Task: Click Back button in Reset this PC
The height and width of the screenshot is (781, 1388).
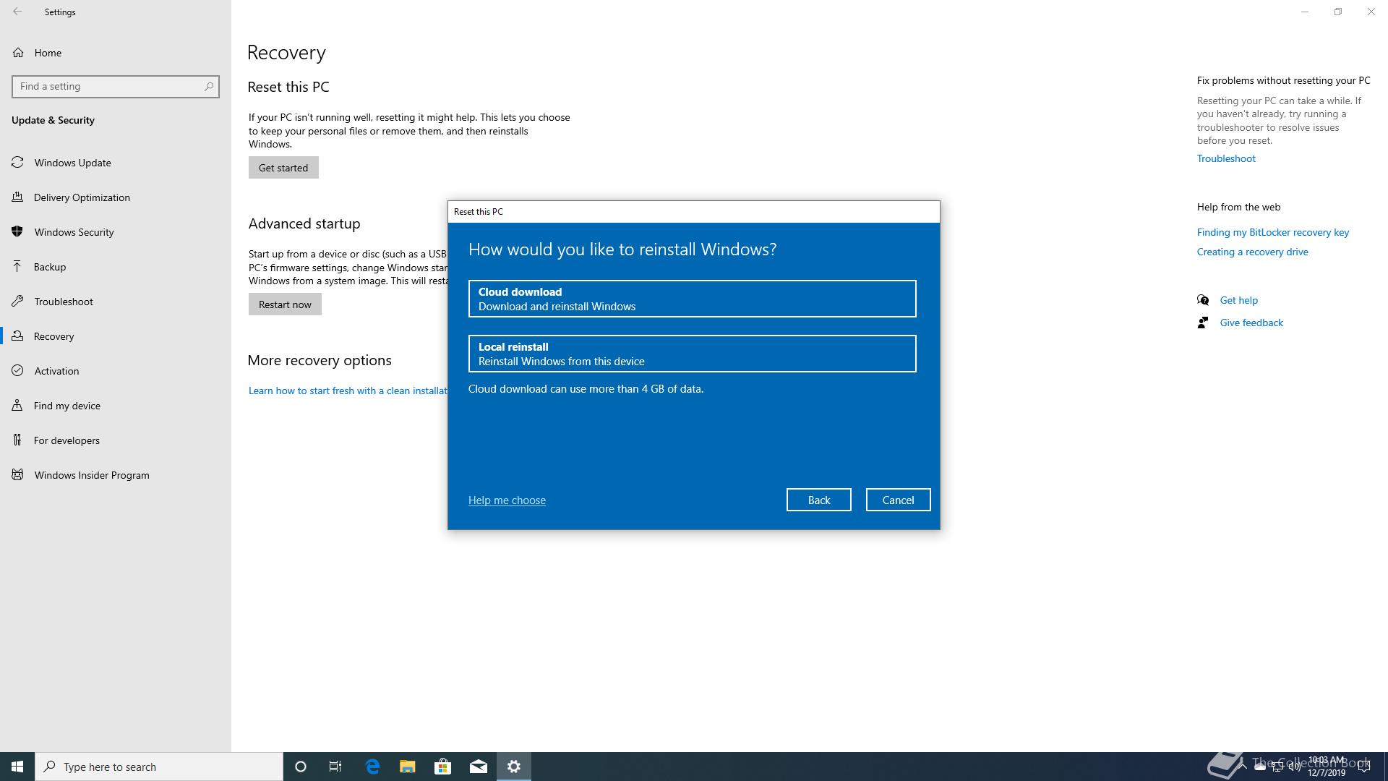Action: click(x=818, y=499)
